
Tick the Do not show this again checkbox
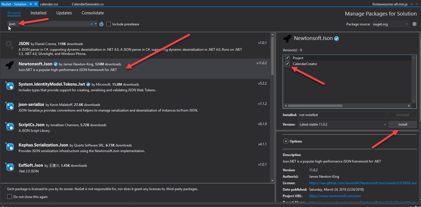pos(10,197)
